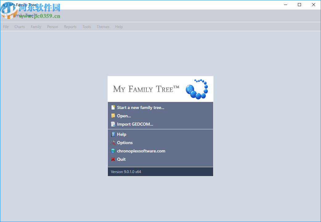321x222 pixels.
Task: Open the Themes menu
Action: pos(103,27)
